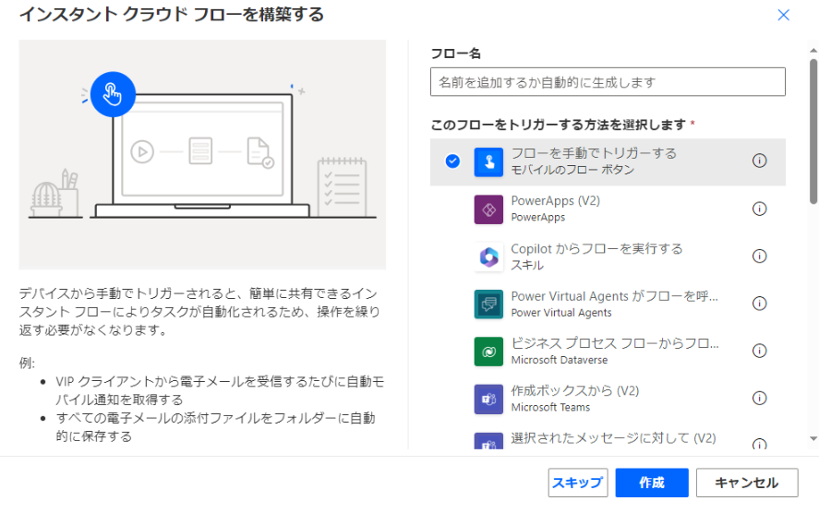Click the Power Virtual Agents icon

click(x=488, y=304)
